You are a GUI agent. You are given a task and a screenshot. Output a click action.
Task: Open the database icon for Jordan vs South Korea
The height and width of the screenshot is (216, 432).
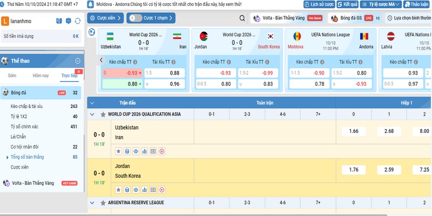pos(127,190)
